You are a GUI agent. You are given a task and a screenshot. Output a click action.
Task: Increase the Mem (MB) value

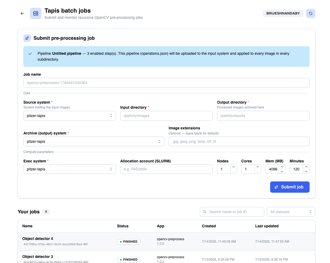pyautogui.click(x=282, y=167)
